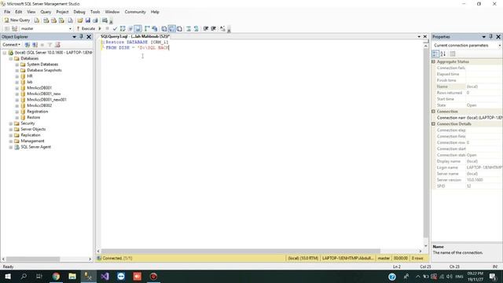Click the Save All icon in toolbar
This screenshot has width=503, height=283.
[95, 20]
